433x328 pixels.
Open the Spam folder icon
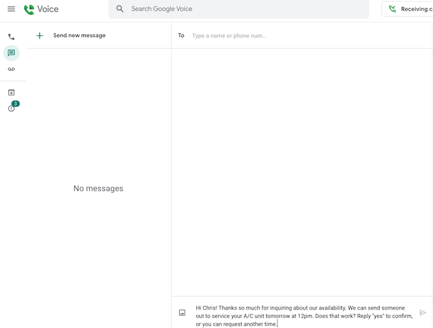[x=11, y=108]
